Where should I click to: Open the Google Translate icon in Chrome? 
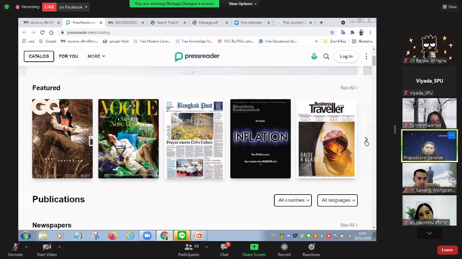[x=343, y=32]
